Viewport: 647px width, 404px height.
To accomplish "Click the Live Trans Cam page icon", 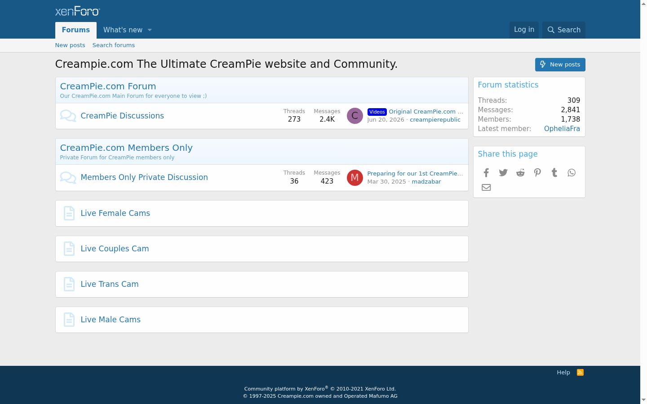I will (69, 284).
